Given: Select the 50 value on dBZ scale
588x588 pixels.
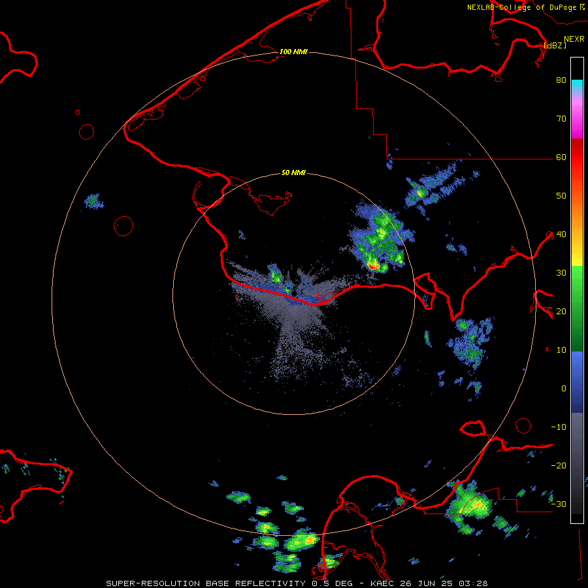Looking at the screenshot, I should pos(561,196).
